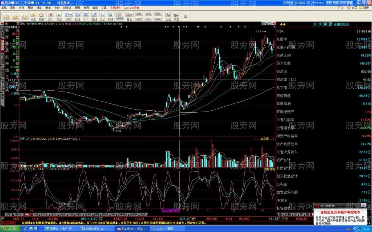Open the 工具 menu
372x232 pixels.
click(104, 8)
